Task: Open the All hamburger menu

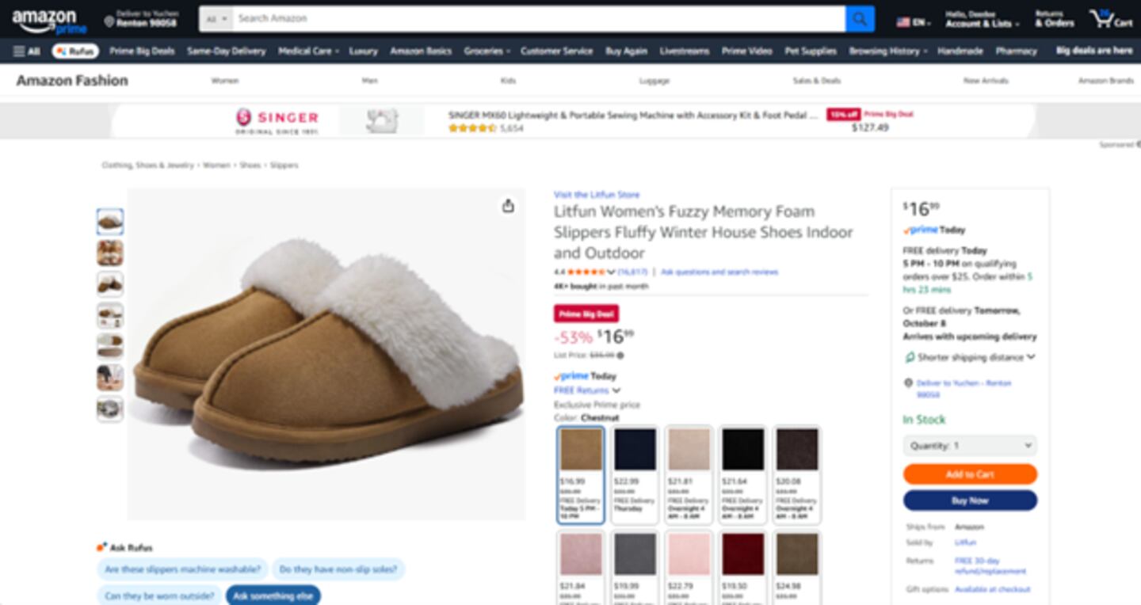Action: point(26,51)
